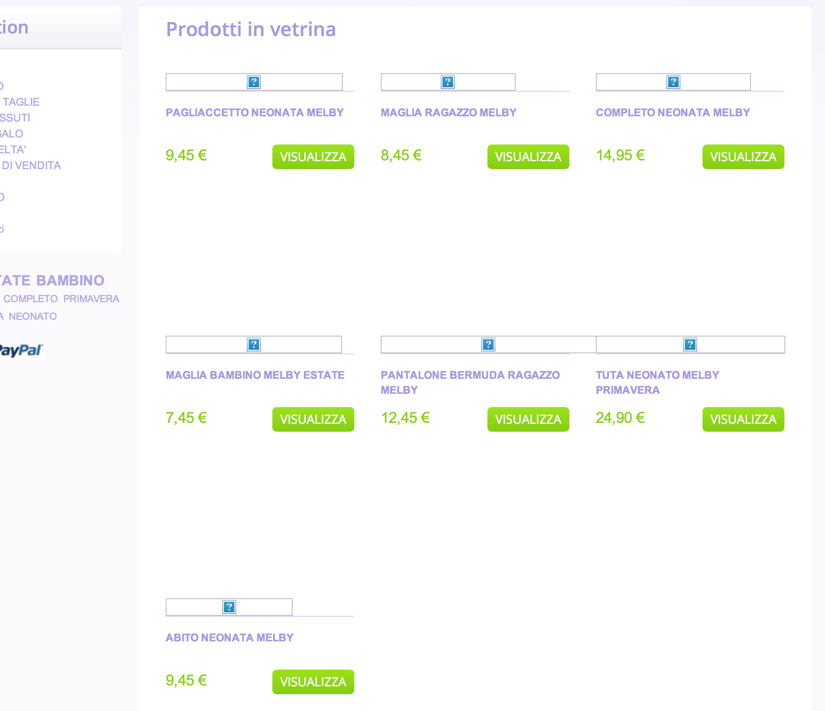The width and height of the screenshot is (825, 711).
Task: Click the PayPal logo in the sidebar
Action: point(21,351)
